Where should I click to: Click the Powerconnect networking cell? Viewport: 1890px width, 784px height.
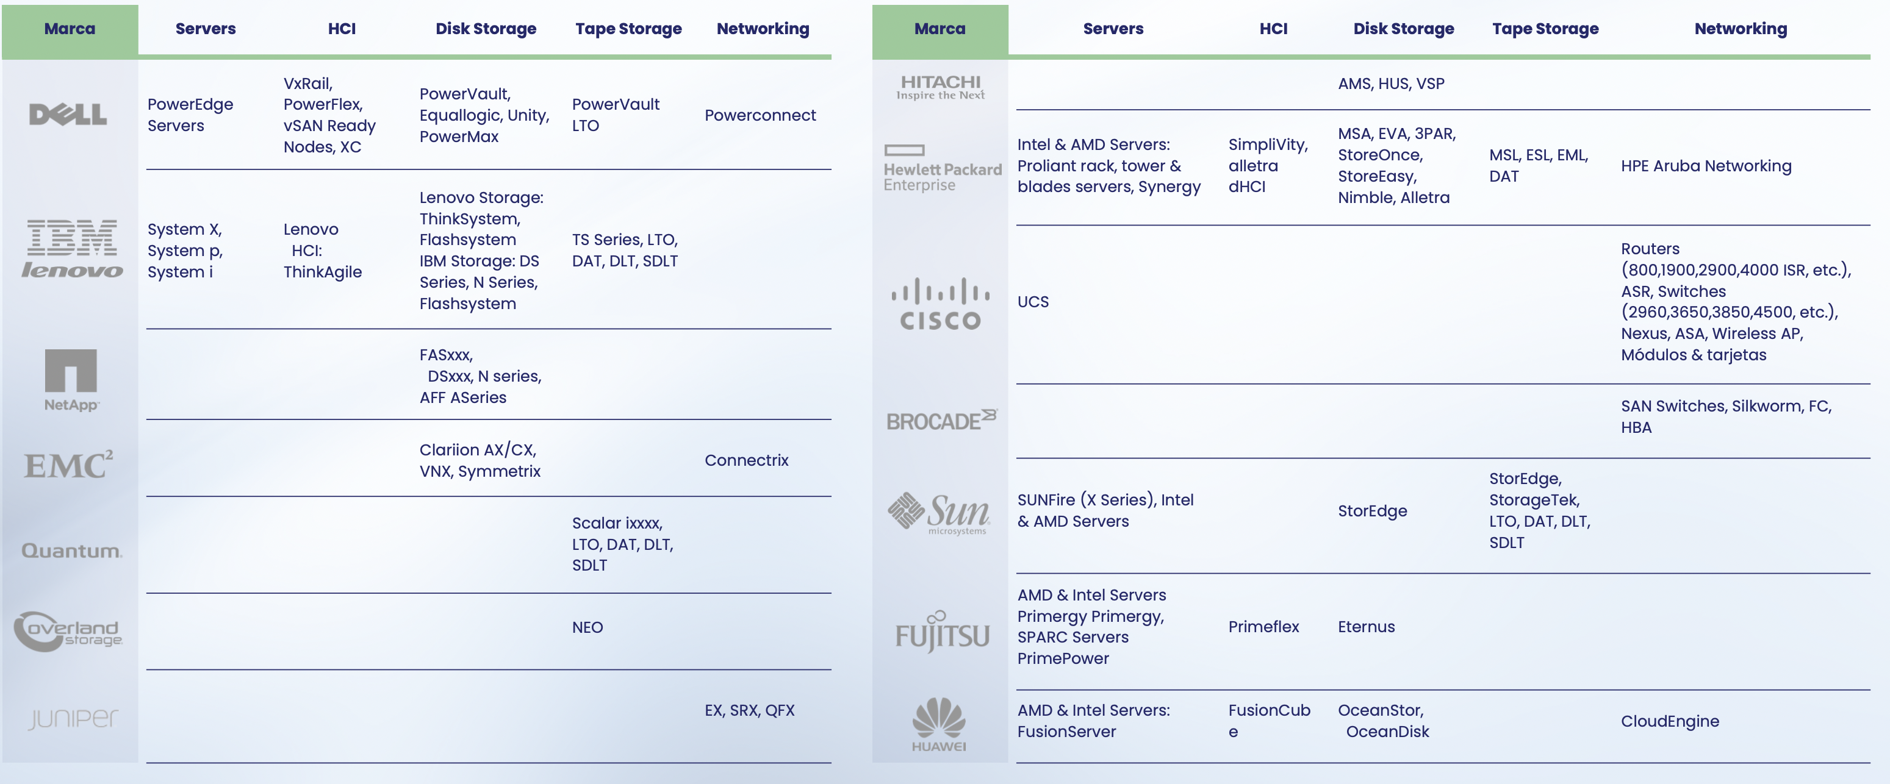[760, 115]
